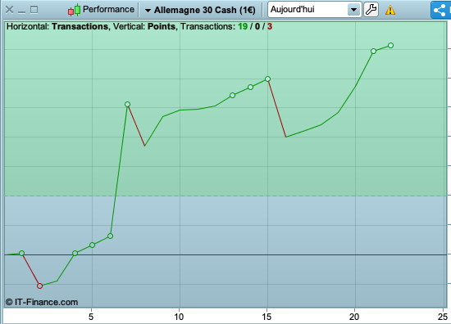Screen dimensions: 451x324
Task: Select the red losing marker at transaction 2
Action: pyautogui.click(x=39, y=286)
